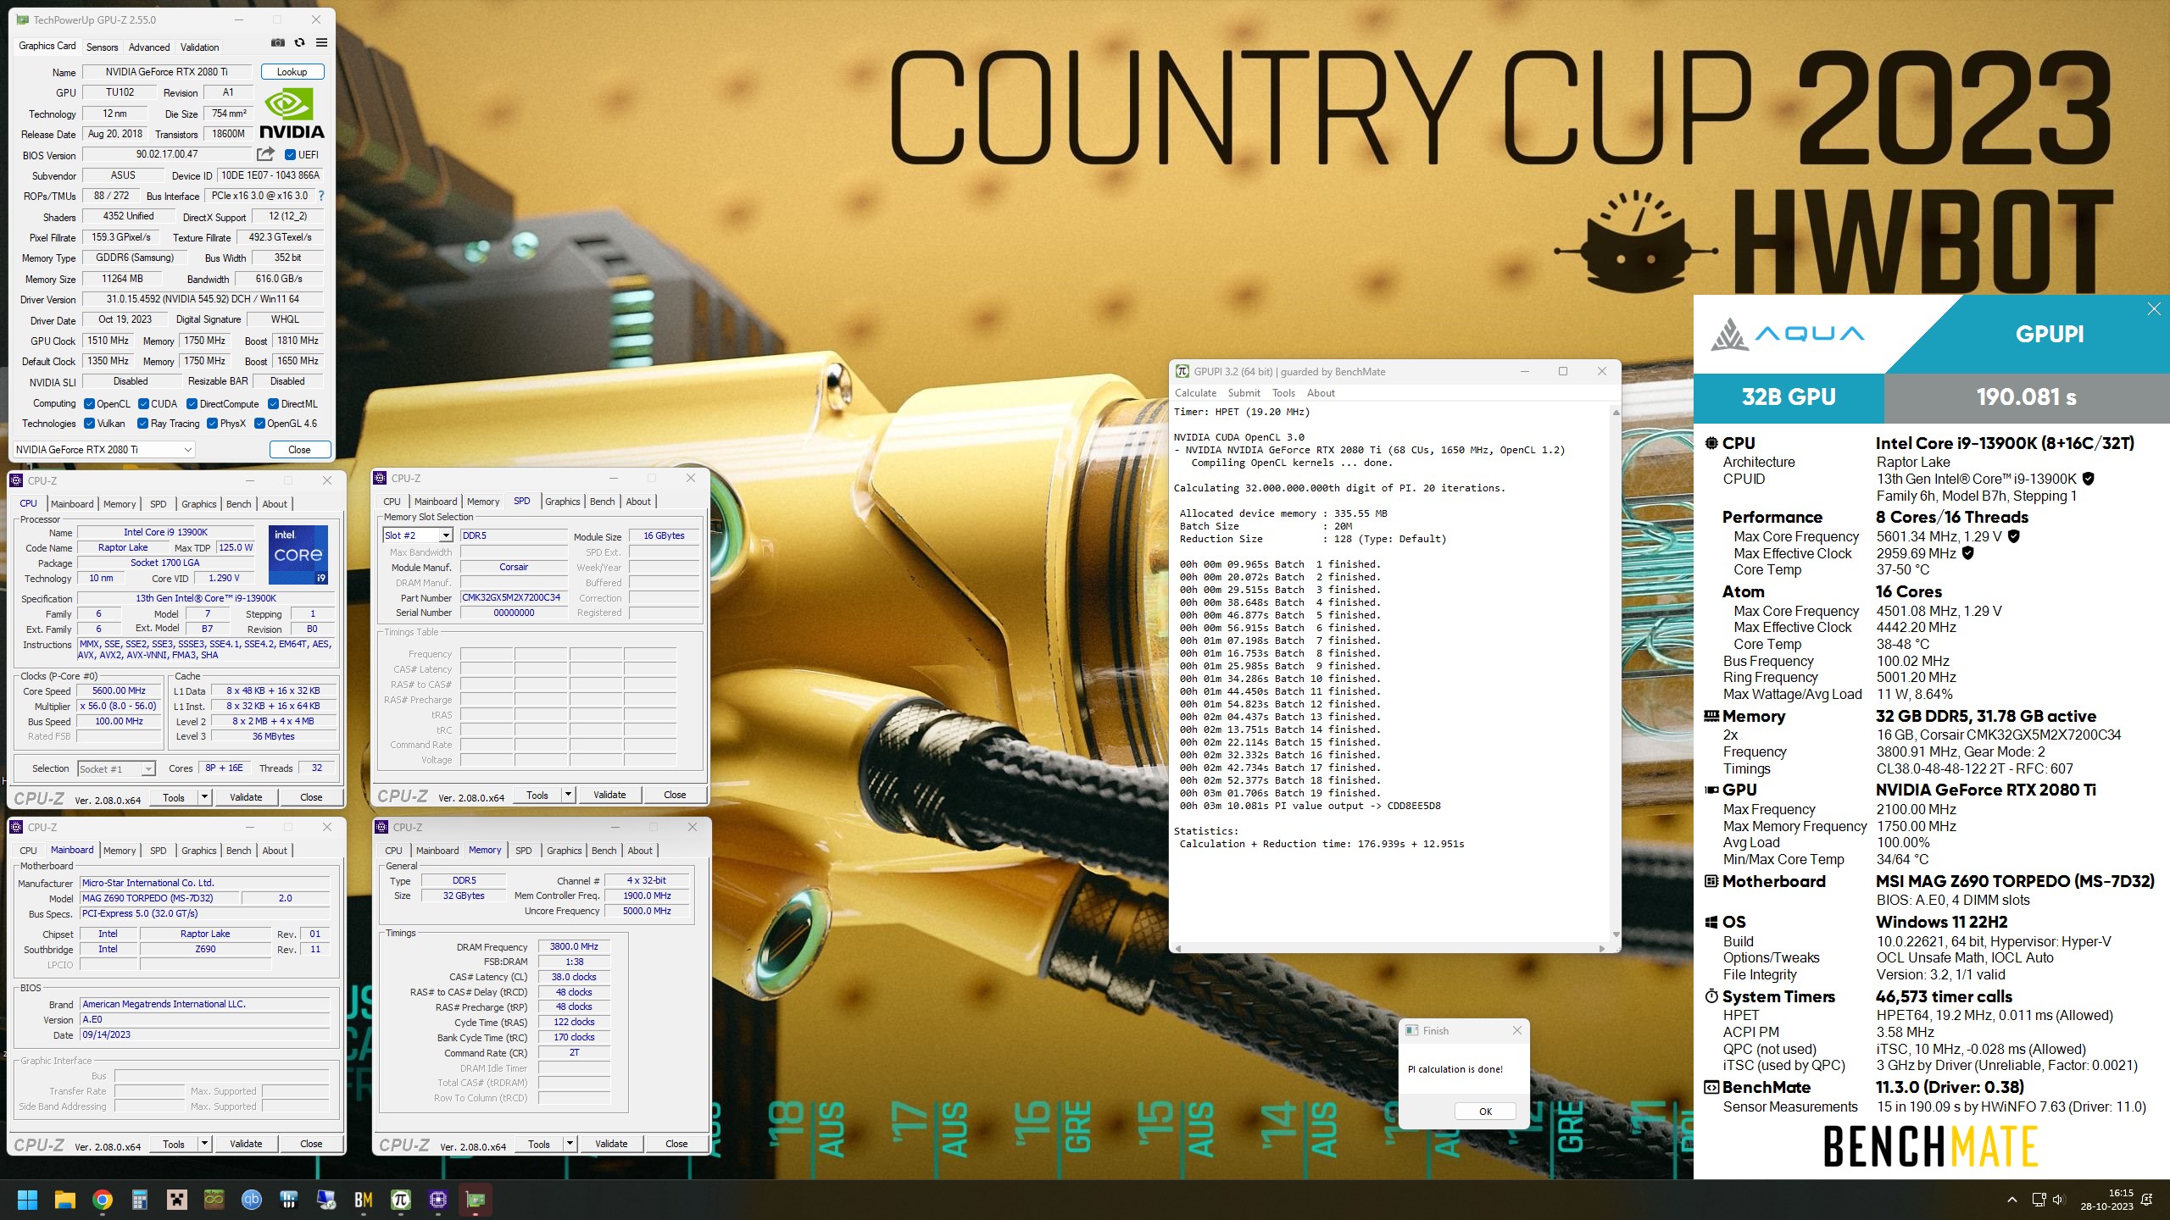Open the About menu in GPUPI
The width and height of the screenshot is (2170, 1220).
1321,393
